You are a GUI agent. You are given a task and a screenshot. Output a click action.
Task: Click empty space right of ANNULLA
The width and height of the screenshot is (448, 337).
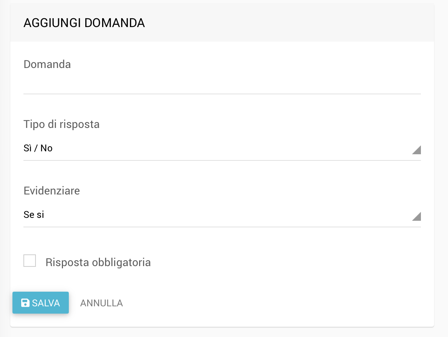[256, 303]
